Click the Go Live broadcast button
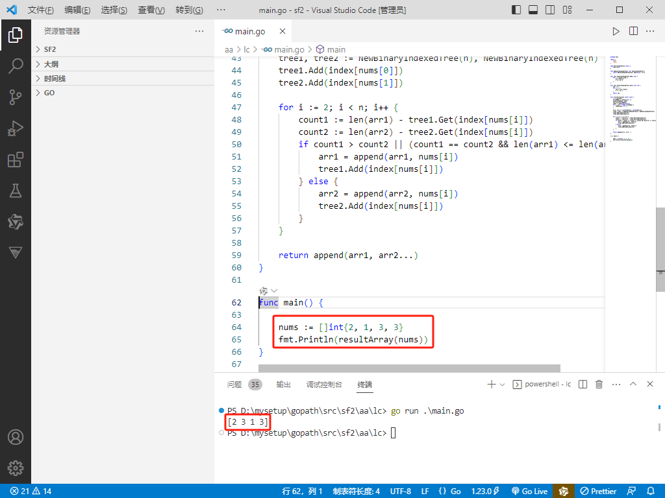Screen dimensions: 665x498 (x=530, y=492)
